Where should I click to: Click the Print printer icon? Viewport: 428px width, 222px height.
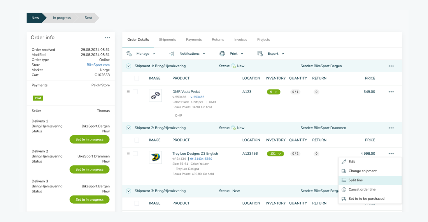pyautogui.click(x=222, y=54)
